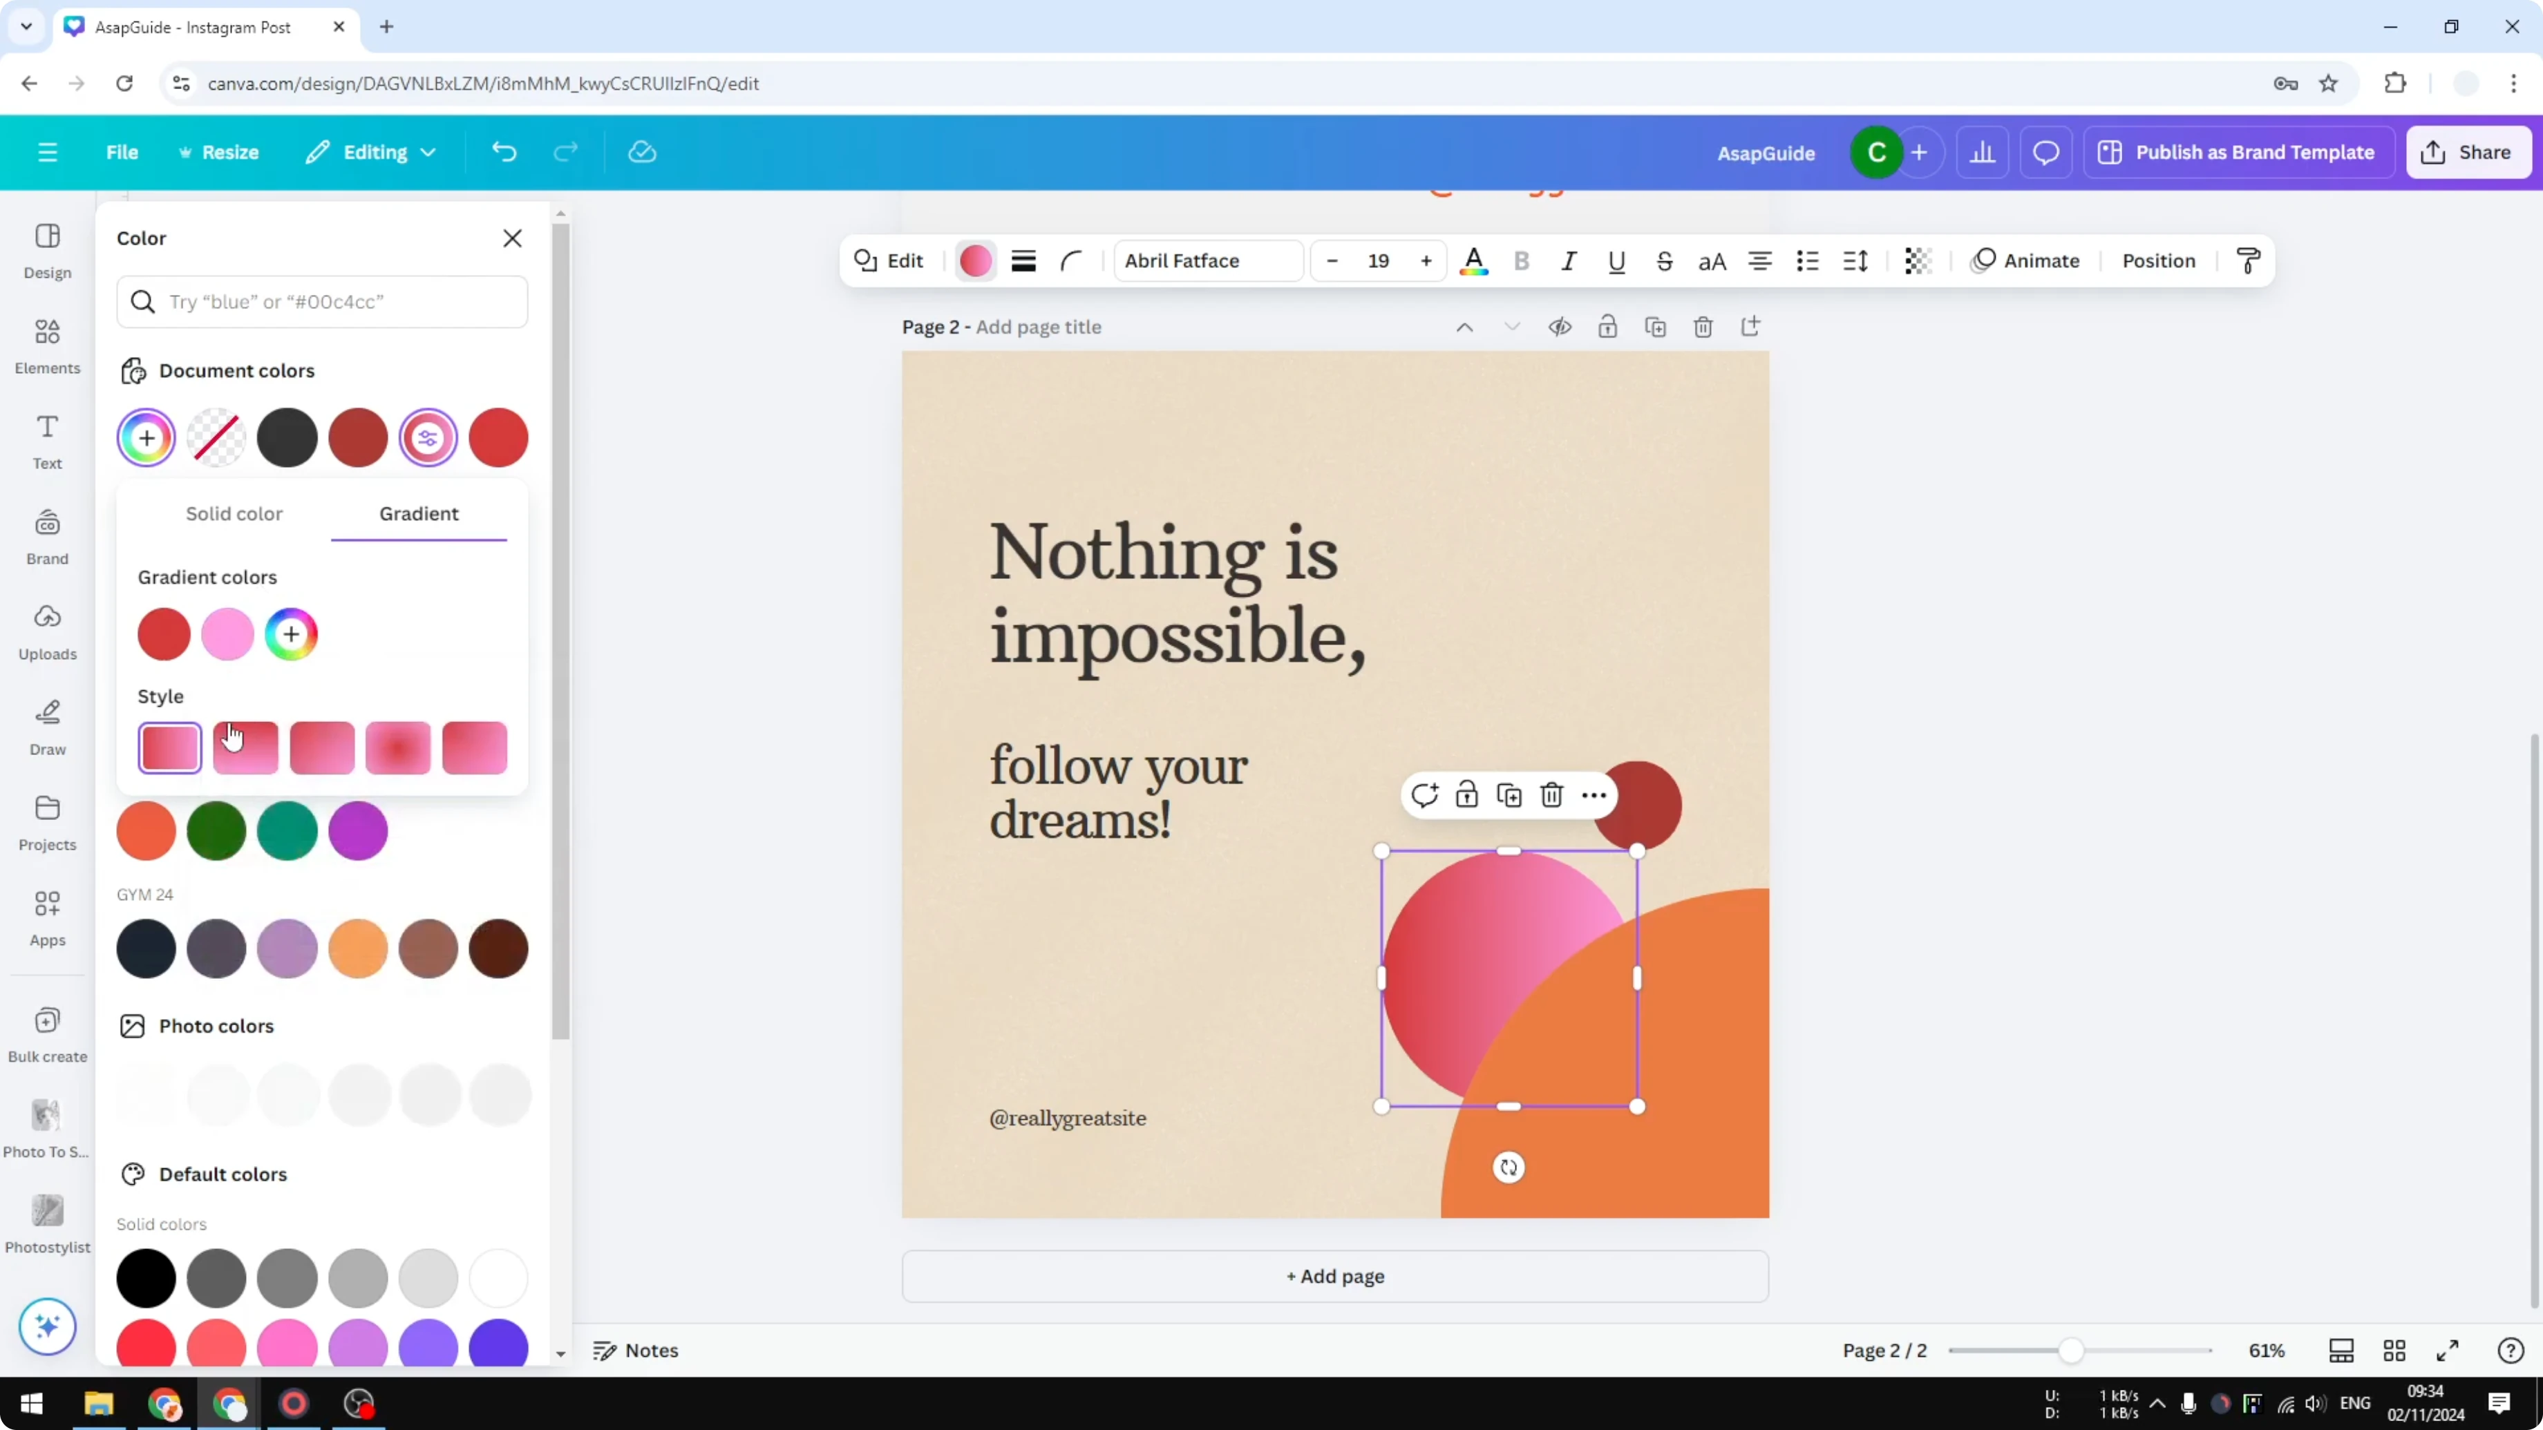
Task: Hide page 2 with the eye toggle
Action: (1560, 325)
